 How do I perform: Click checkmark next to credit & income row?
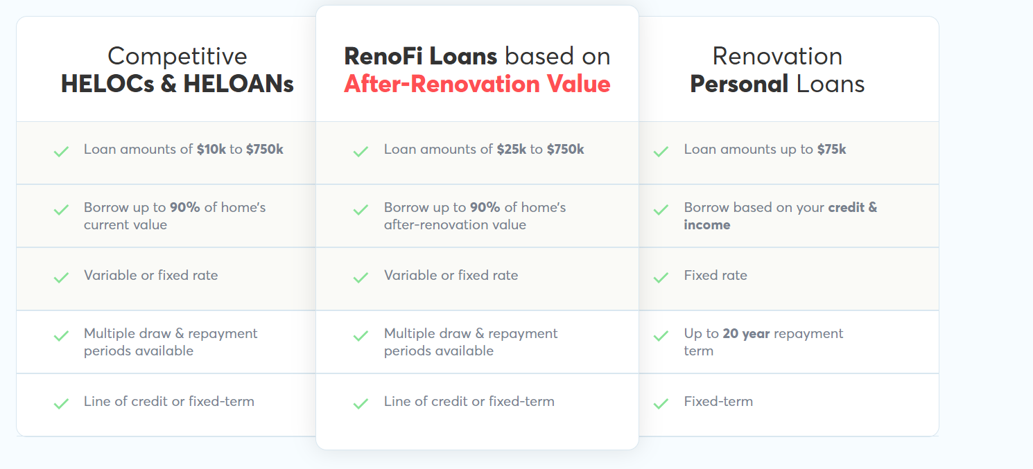click(x=661, y=209)
